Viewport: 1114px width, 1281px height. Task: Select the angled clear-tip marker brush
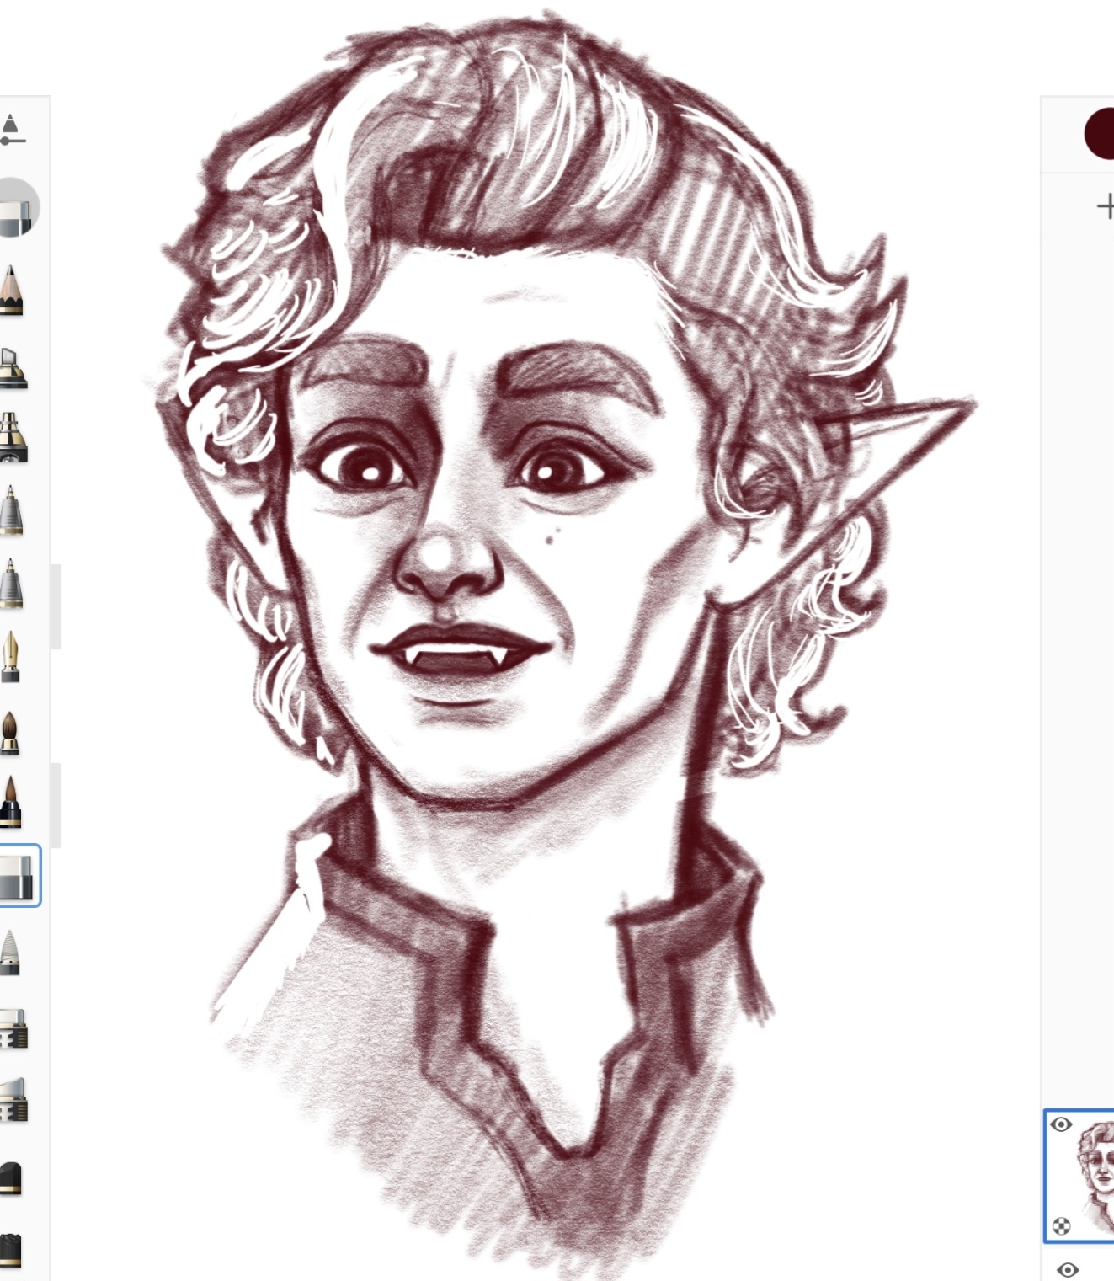click(x=14, y=1101)
